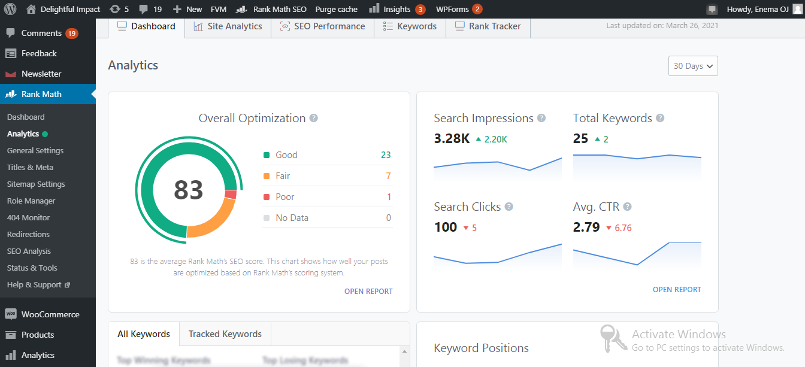The width and height of the screenshot is (805, 367).
Task: Click the Search Clicks line chart
Action: pos(497,256)
